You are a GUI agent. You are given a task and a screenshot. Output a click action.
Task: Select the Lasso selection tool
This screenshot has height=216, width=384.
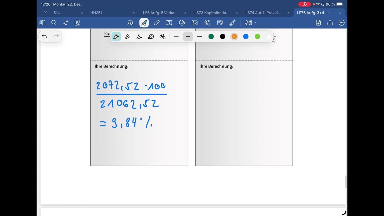(x=130, y=23)
